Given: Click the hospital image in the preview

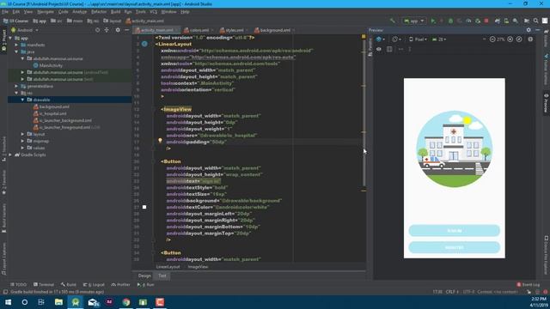Looking at the screenshot, I should click(455, 148).
